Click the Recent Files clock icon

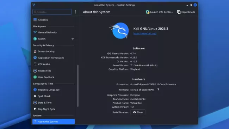point(35,70)
